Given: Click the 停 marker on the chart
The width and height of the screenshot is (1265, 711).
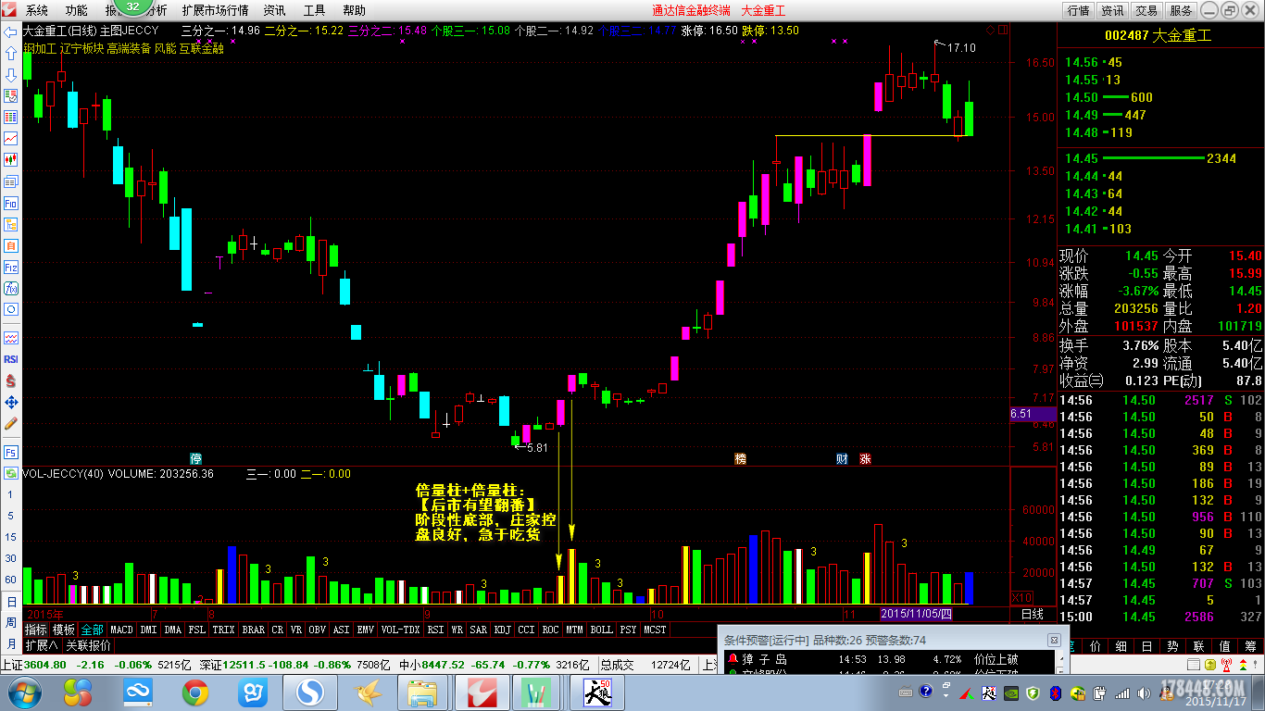Looking at the screenshot, I should click(195, 458).
